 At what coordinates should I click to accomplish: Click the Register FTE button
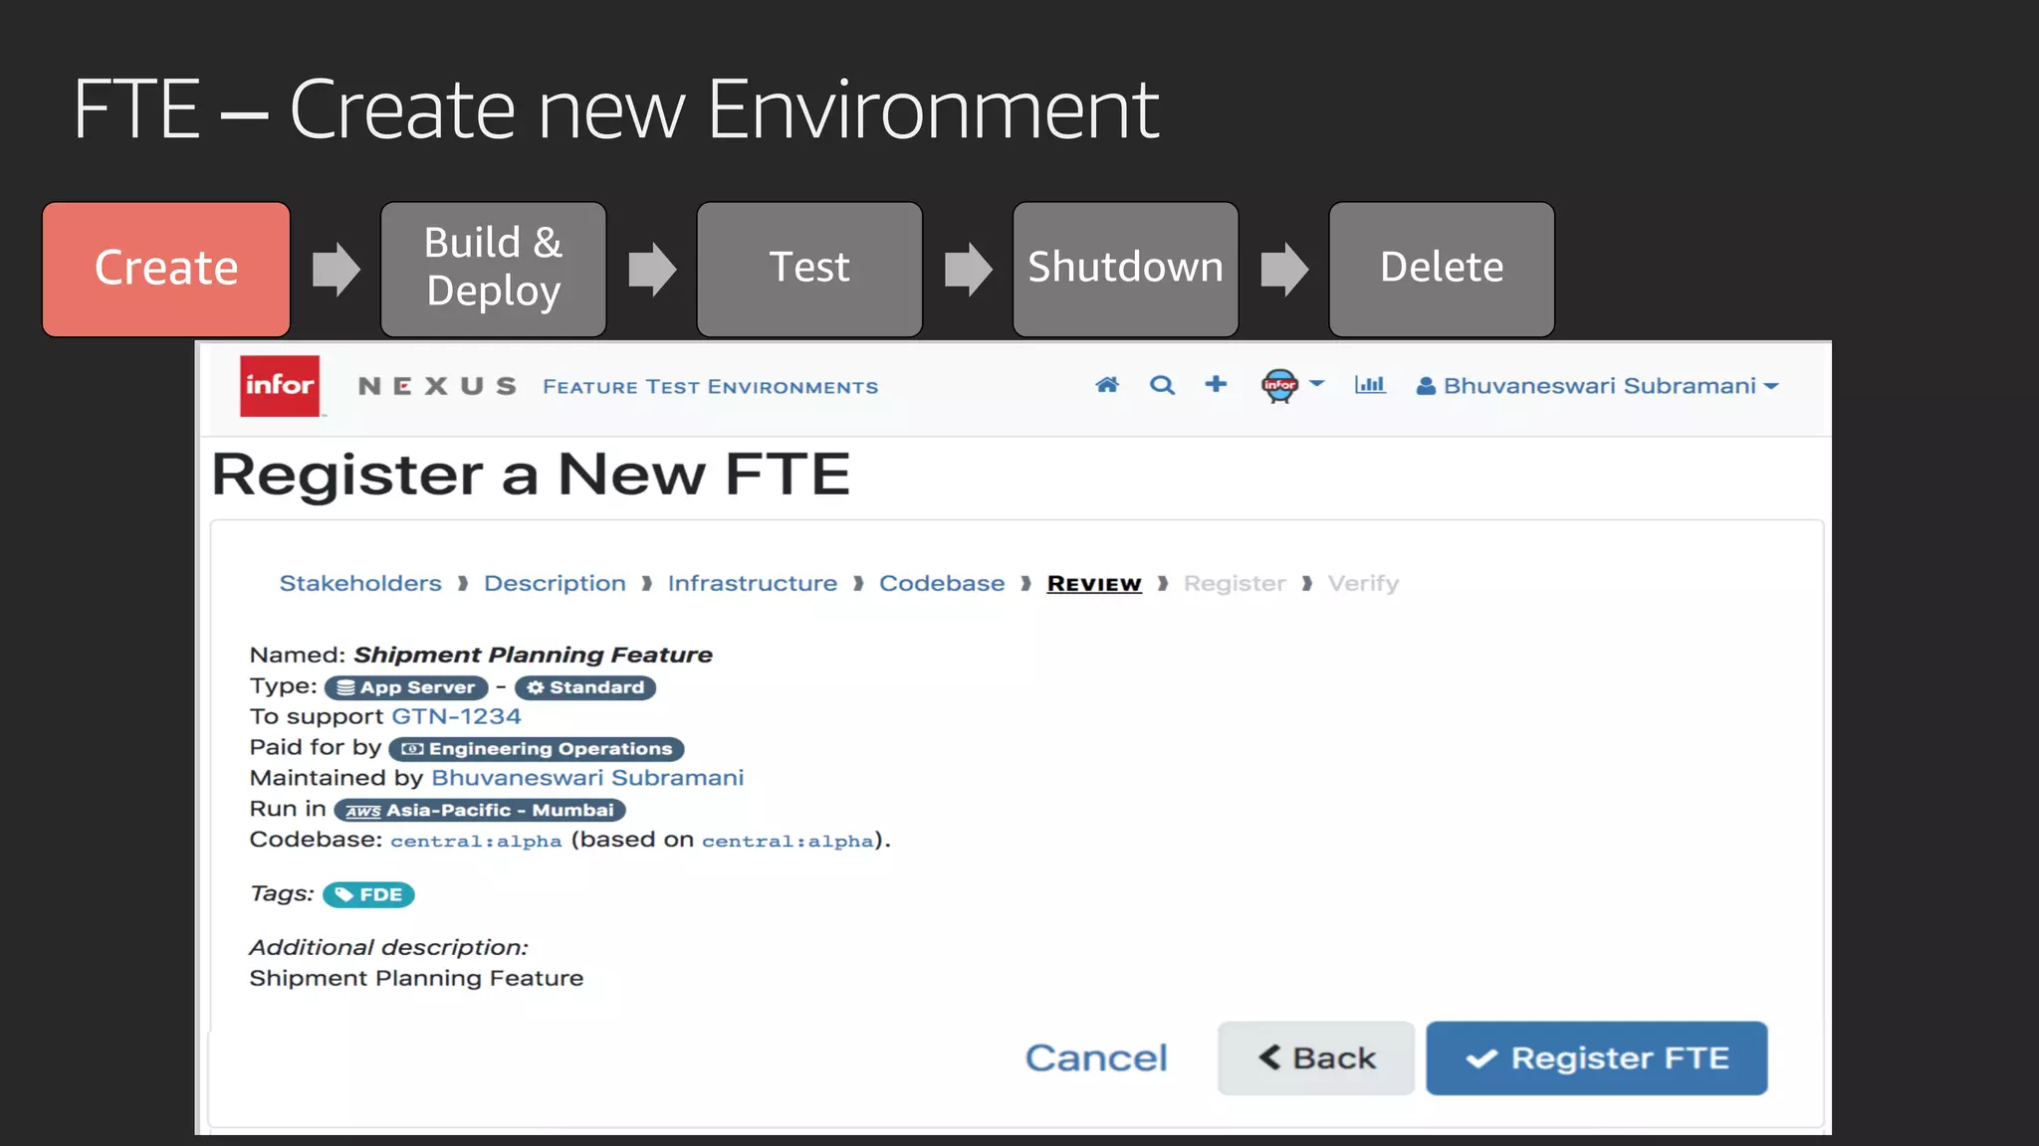pyautogui.click(x=1597, y=1058)
